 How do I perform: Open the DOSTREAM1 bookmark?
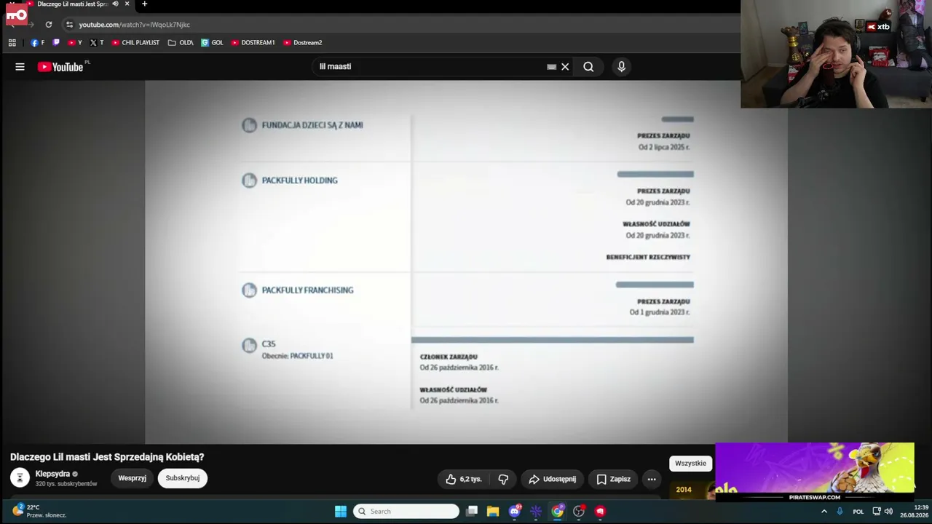point(253,43)
